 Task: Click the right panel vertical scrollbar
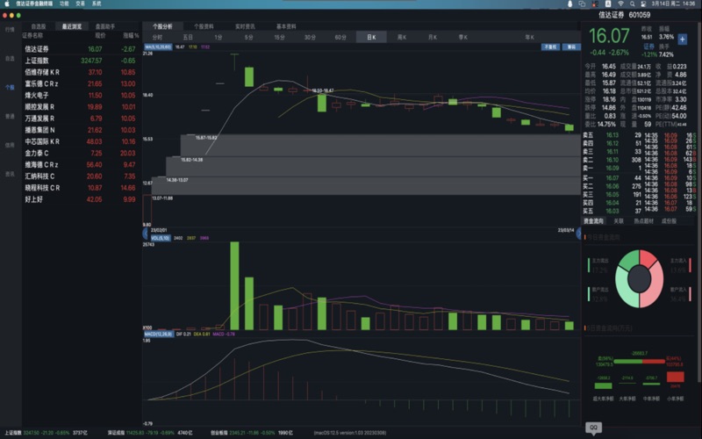pos(699,202)
